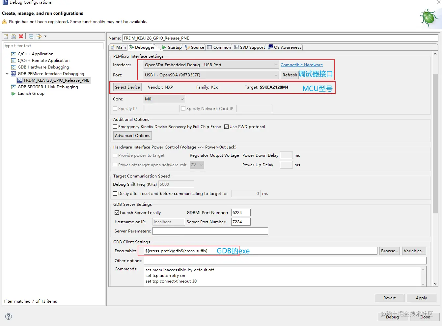Open the Core M0 dropdown
This screenshot has width=442, height=326.
tap(164, 99)
